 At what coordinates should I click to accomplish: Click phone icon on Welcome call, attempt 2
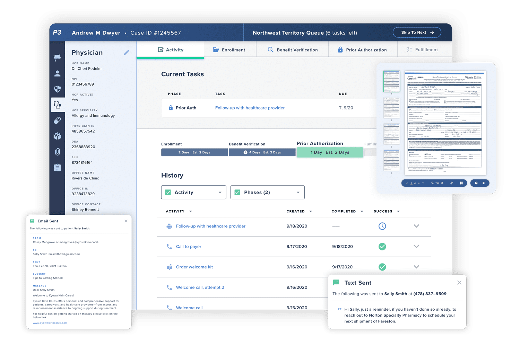click(x=169, y=287)
